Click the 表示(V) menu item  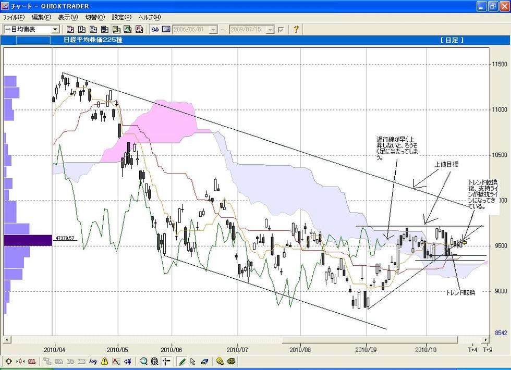click(x=67, y=17)
